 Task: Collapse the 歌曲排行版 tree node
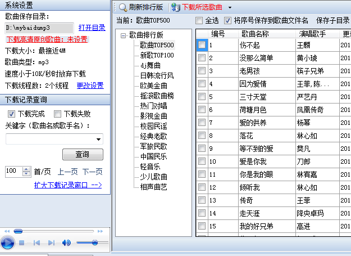pos(124,35)
